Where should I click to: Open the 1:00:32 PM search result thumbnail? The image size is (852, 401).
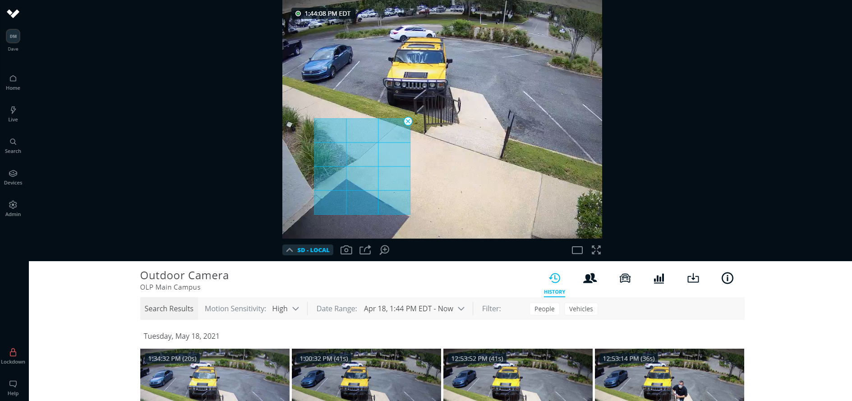pos(366,375)
